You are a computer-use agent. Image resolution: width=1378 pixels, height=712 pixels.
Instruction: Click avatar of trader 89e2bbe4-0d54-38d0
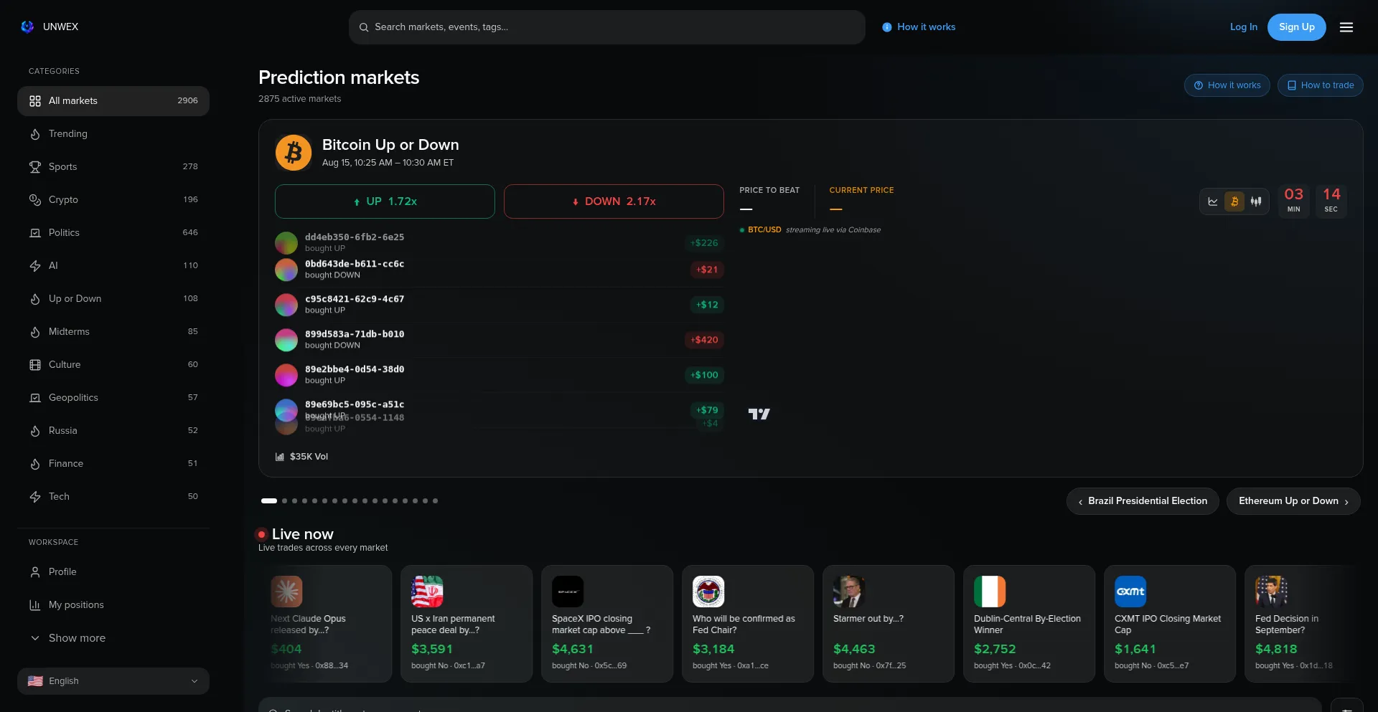point(286,375)
